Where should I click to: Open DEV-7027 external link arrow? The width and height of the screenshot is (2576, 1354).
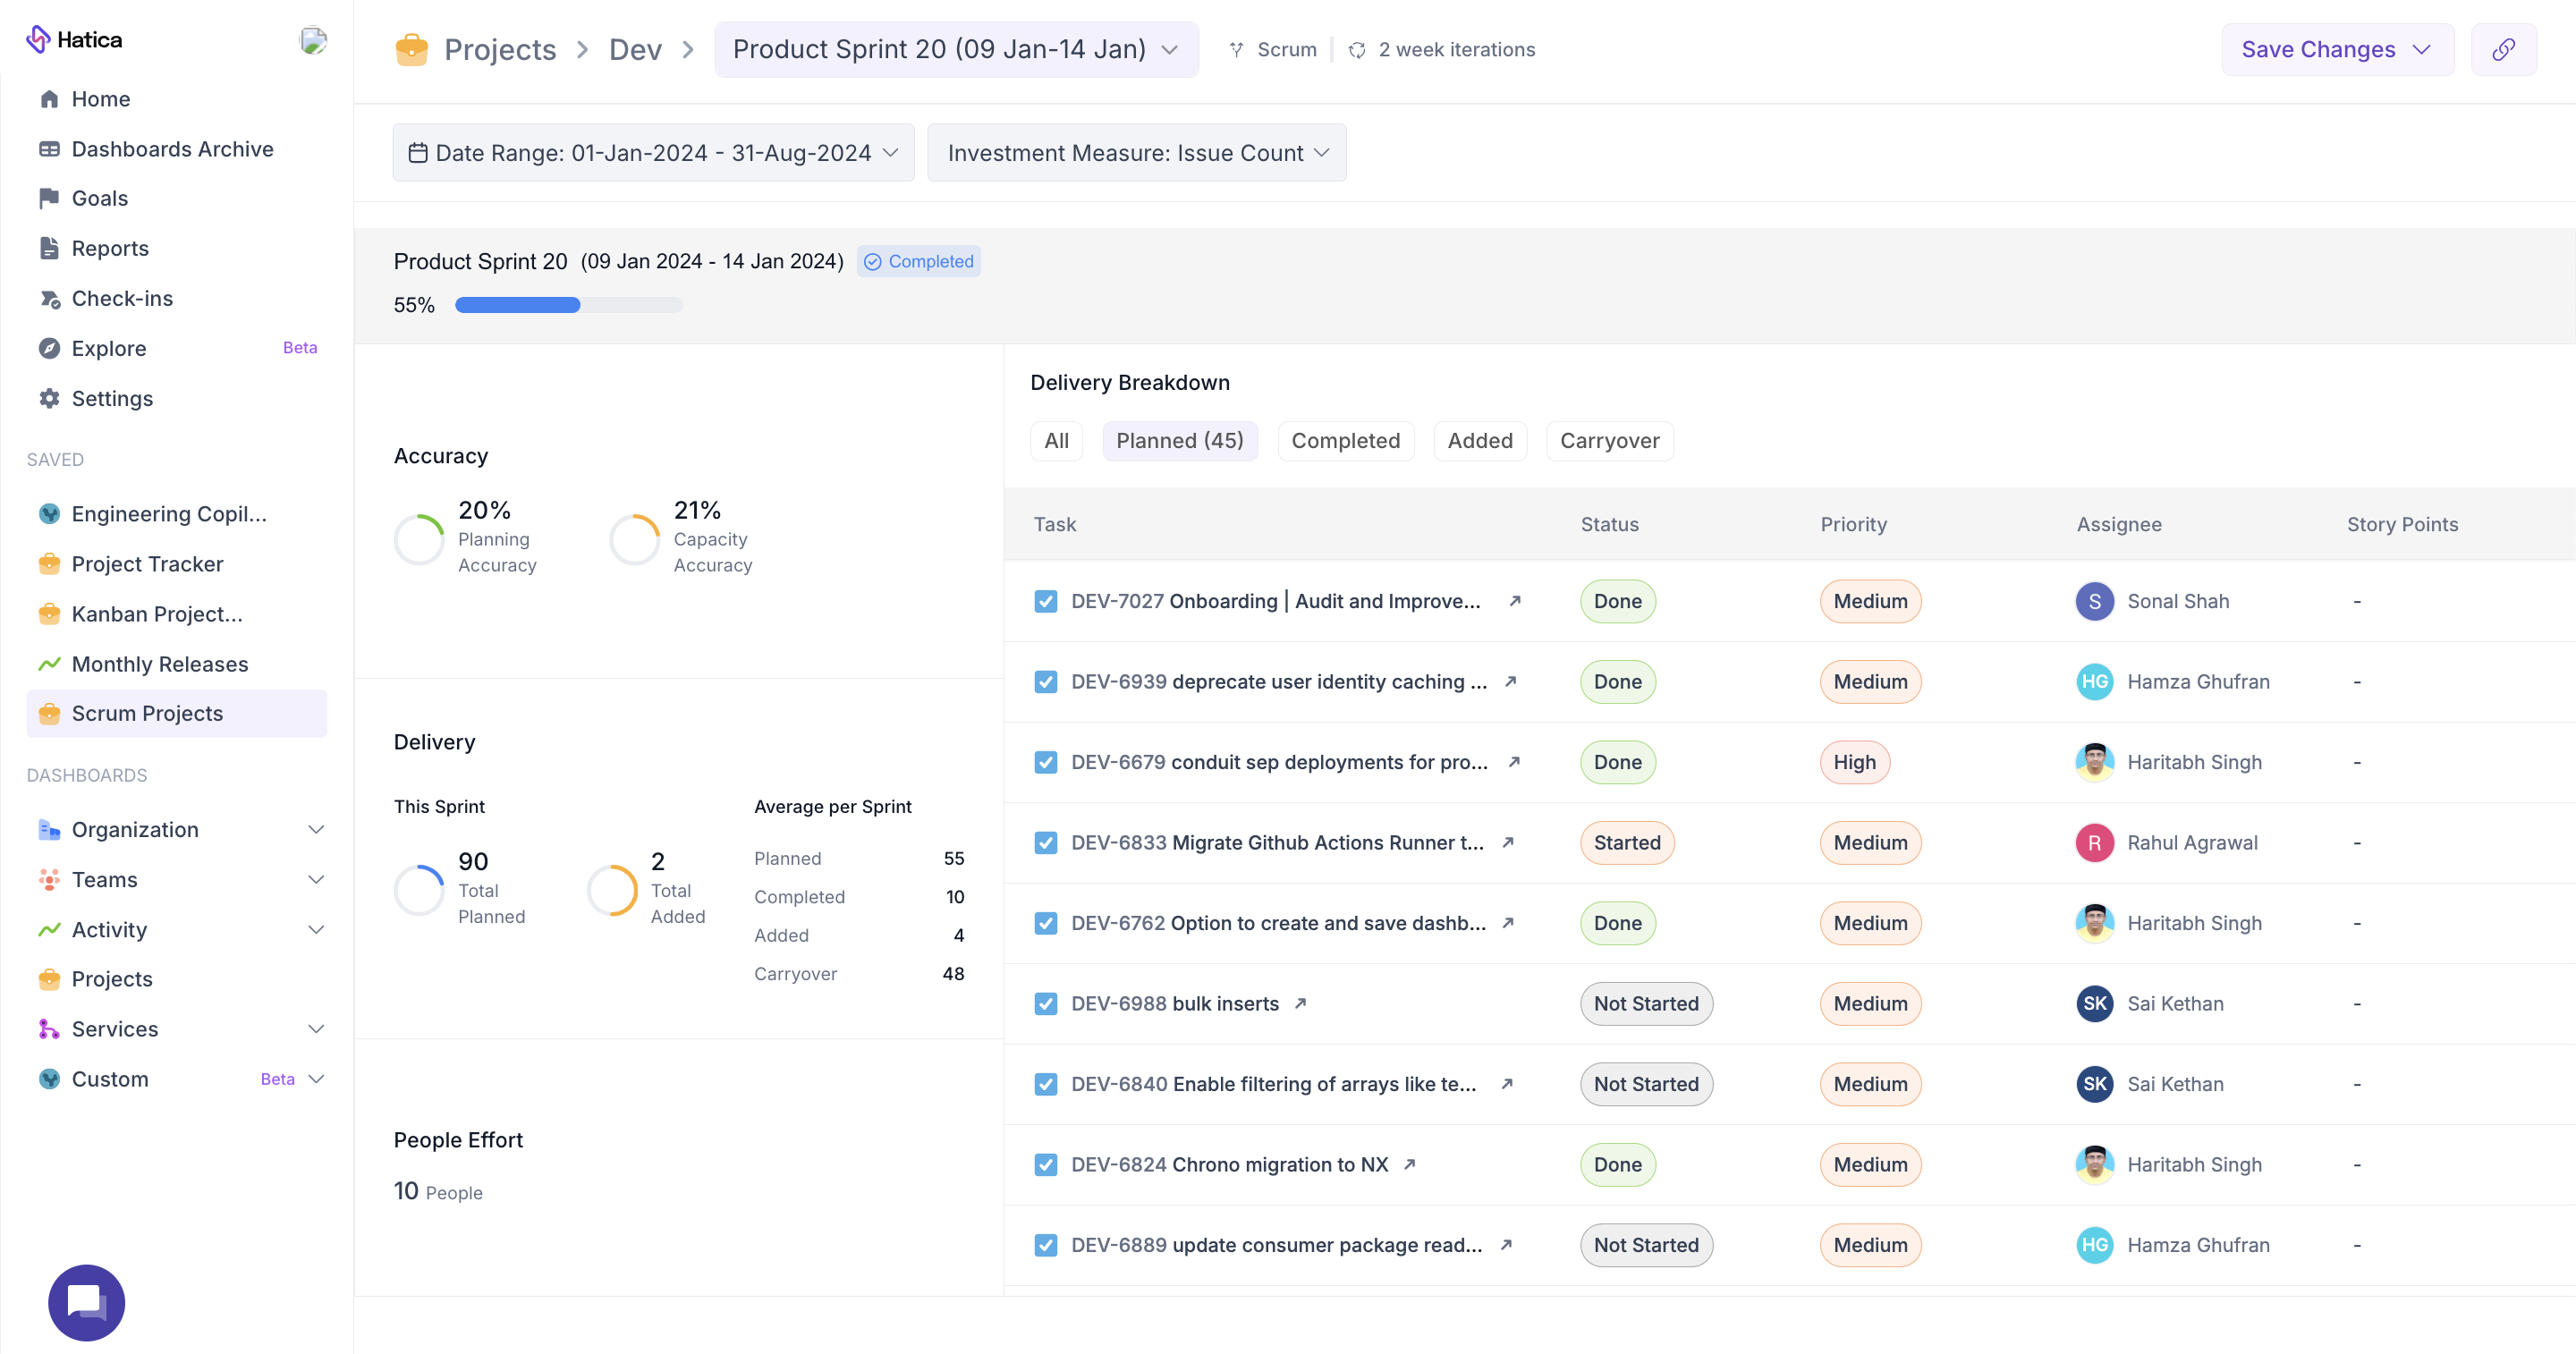point(1514,601)
